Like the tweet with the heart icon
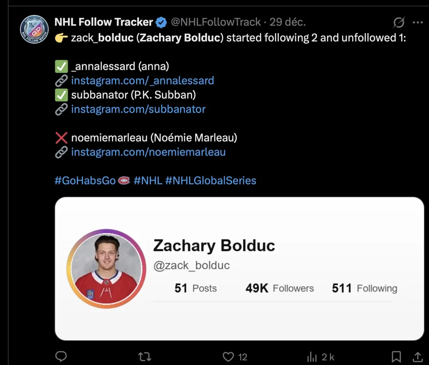Image resolution: width=429 pixels, height=365 pixels. (x=230, y=356)
